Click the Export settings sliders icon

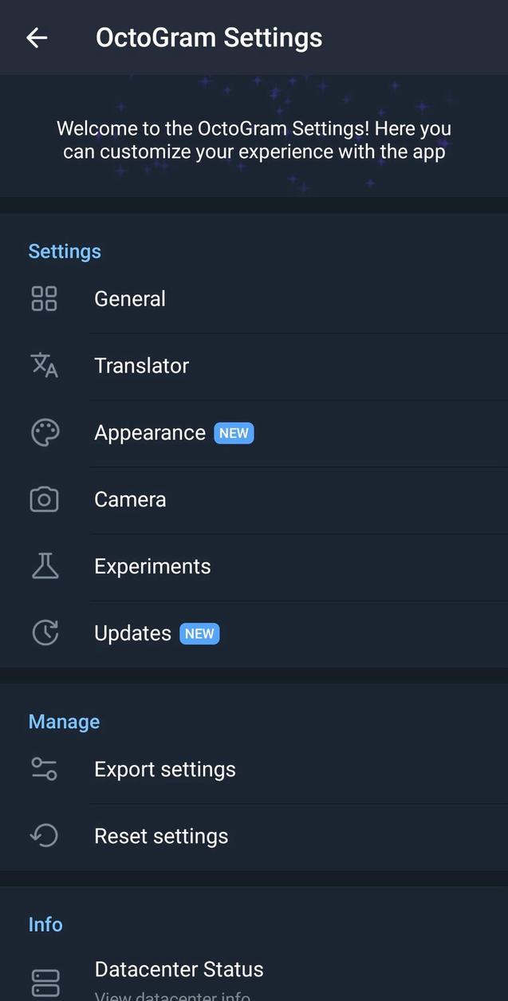(45, 769)
